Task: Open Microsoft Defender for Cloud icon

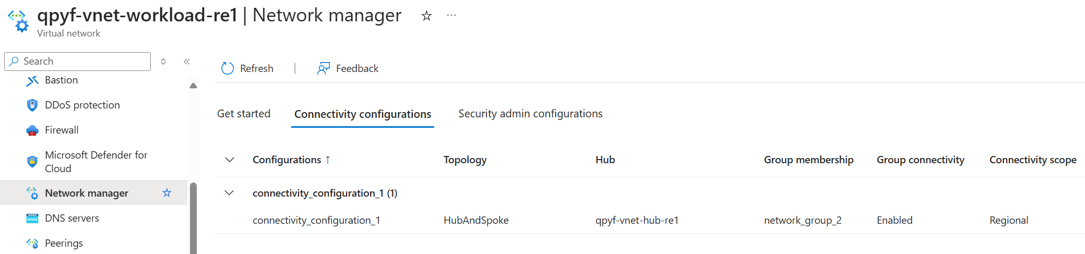Action: point(32,162)
